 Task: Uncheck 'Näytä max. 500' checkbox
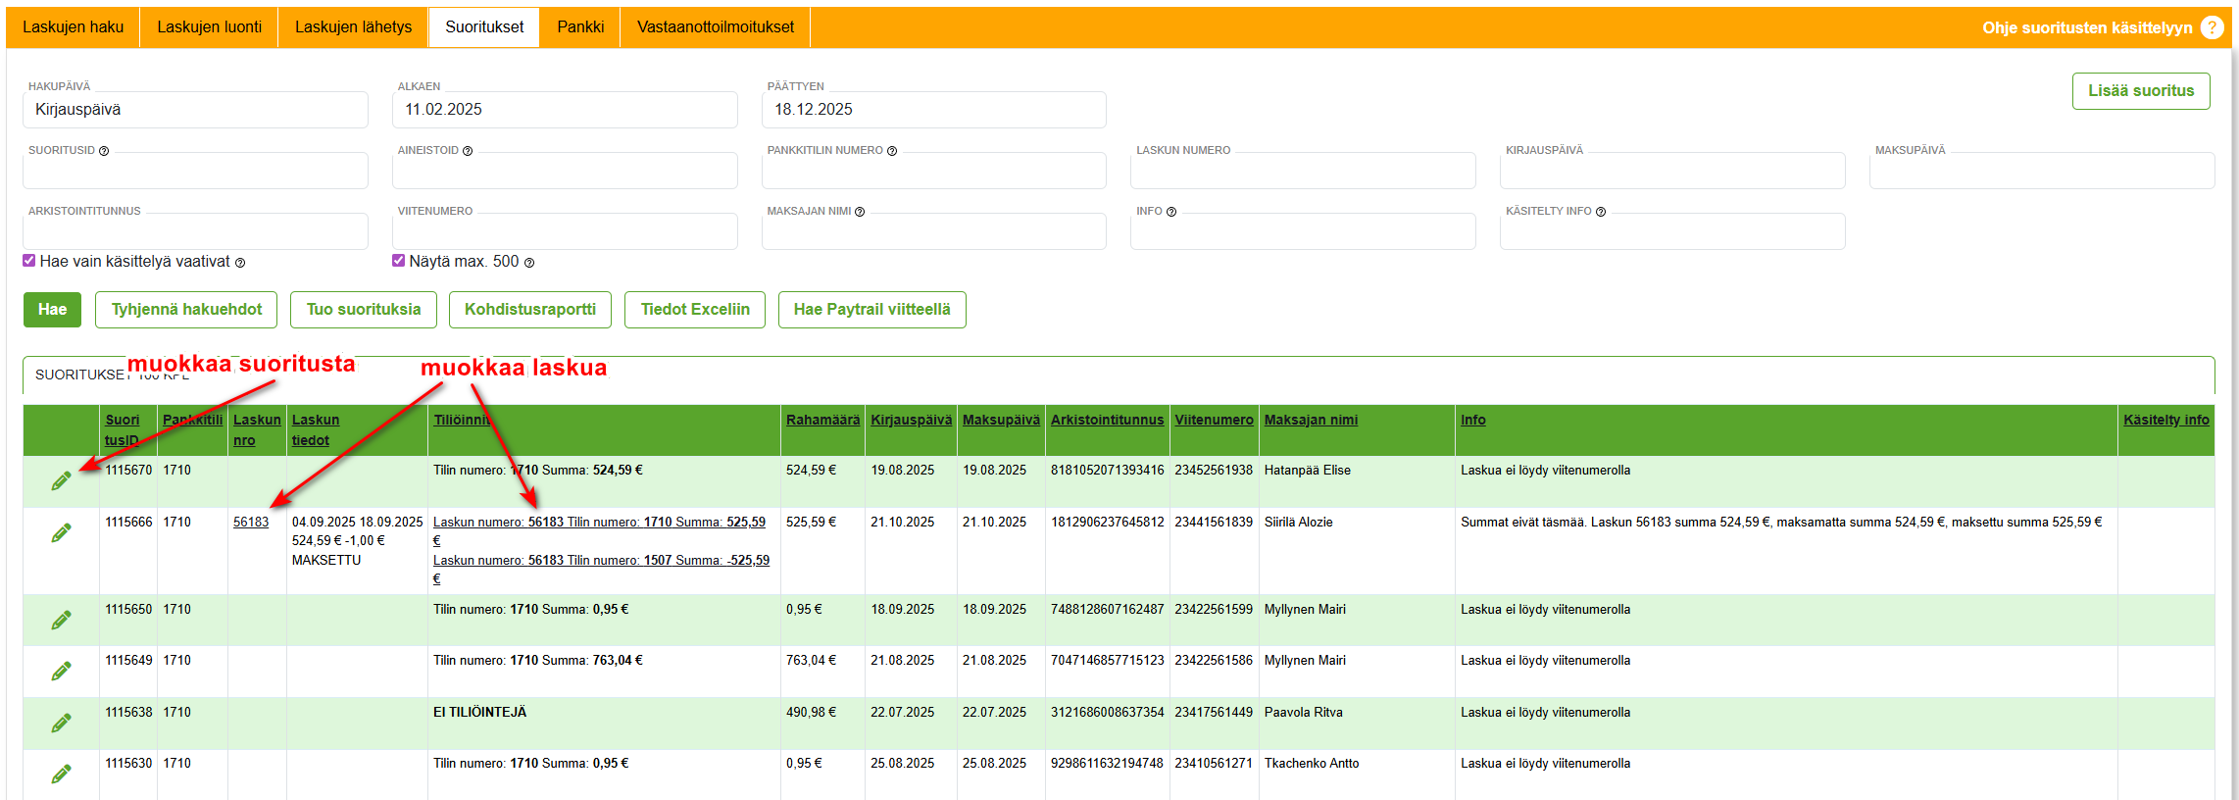pyautogui.click(x=398, y=261)
